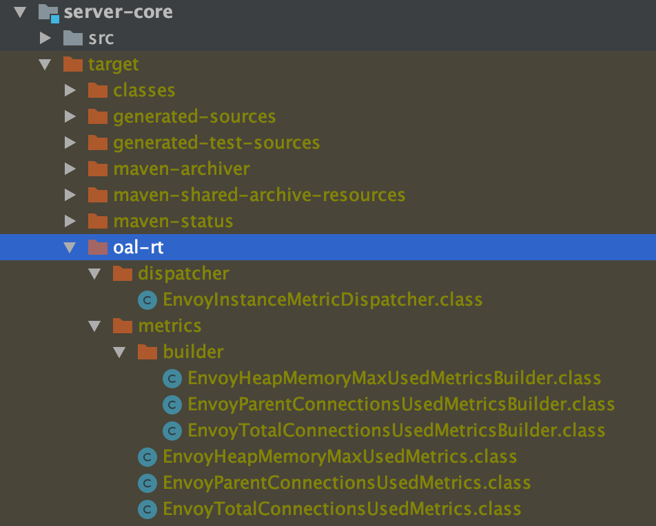Viewport: 656px width, 526px height.
Task: Select the src folder label
Action: (x=101, y=38)
